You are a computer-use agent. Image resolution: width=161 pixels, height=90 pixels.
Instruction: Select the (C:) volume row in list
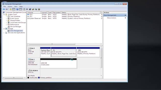(65, 14)
